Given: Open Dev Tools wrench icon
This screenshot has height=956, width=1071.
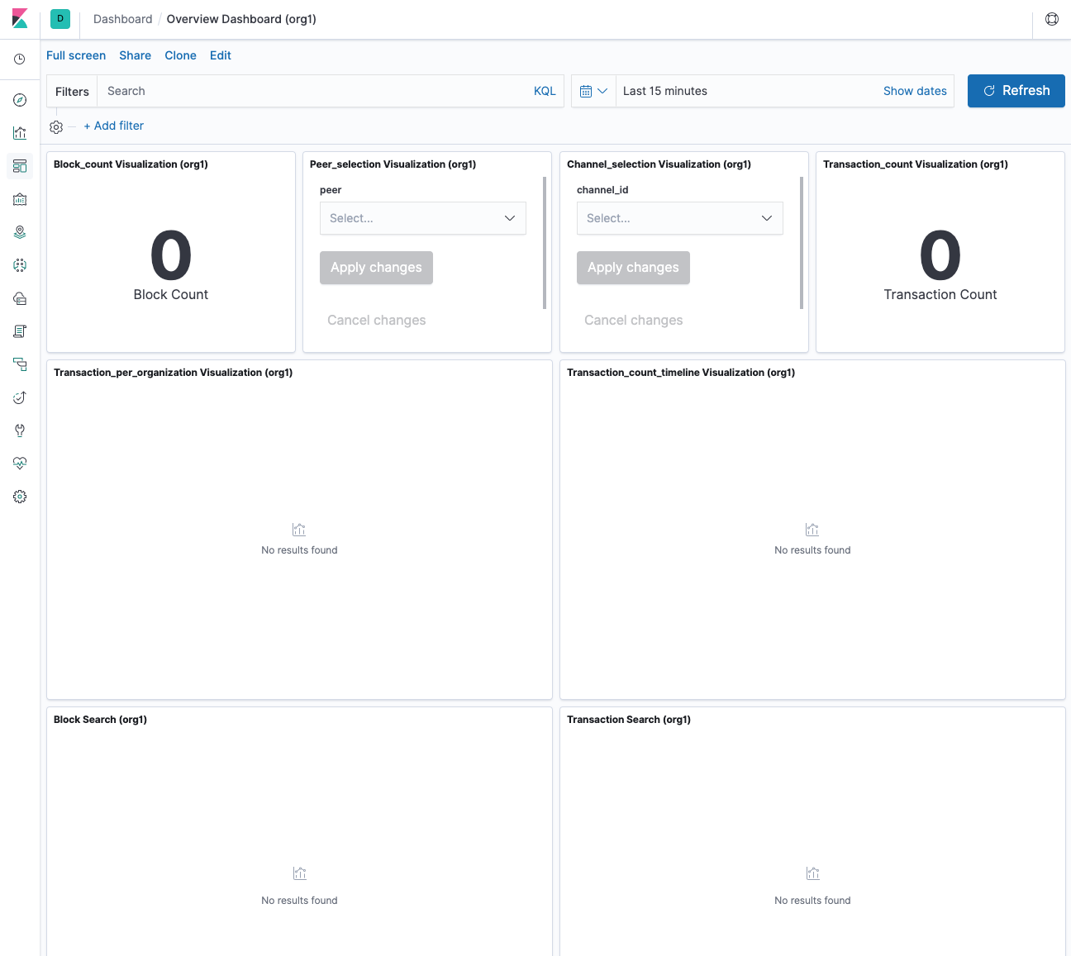Looking at the screenshot, I should click(20, 430).
